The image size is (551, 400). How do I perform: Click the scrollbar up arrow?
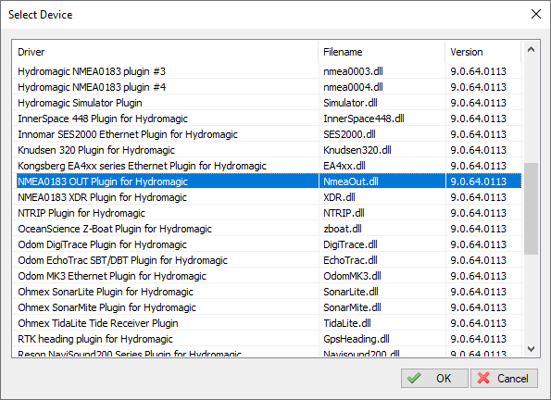pyautogui.click(x=531, y=50)
